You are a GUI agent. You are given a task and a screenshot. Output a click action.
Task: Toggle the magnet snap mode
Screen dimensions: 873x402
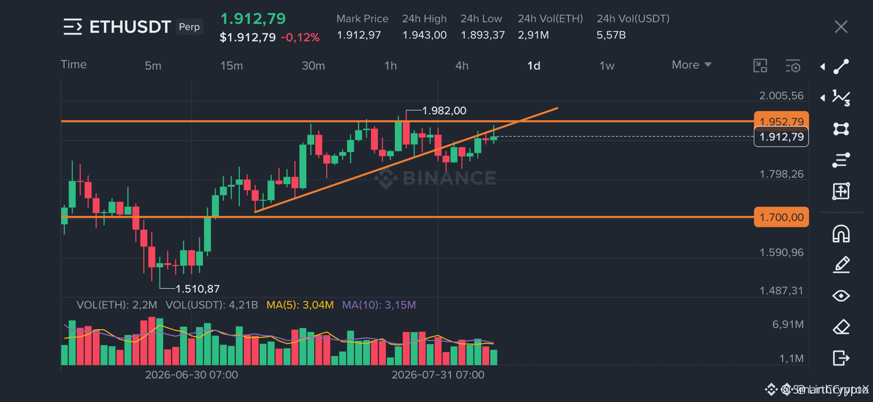841,234
